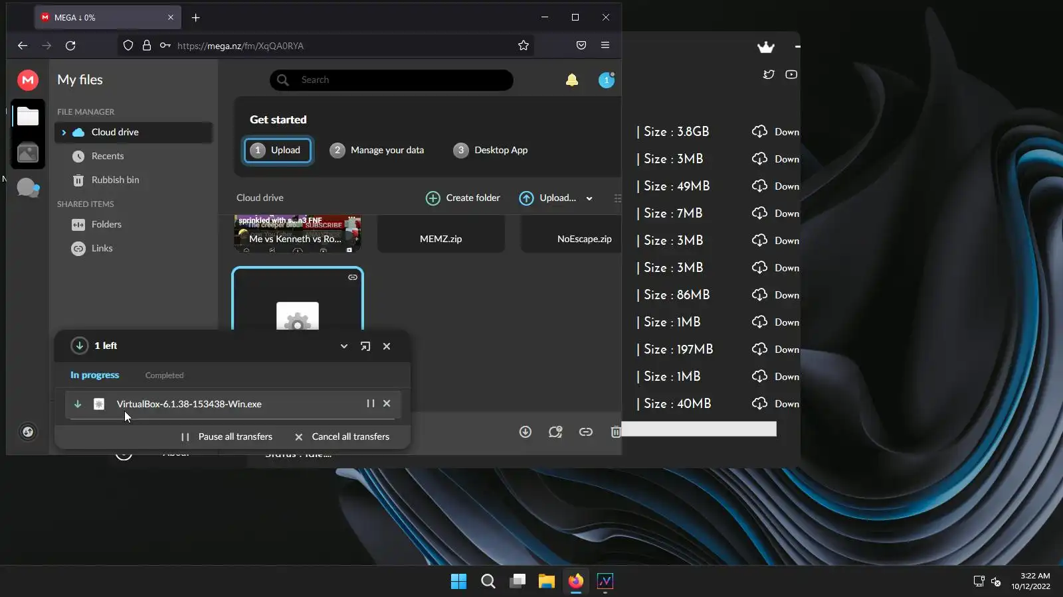This screenshot has width=1063, height=597.
Task: Click Cancel all transfers
Action: point(342,437)
